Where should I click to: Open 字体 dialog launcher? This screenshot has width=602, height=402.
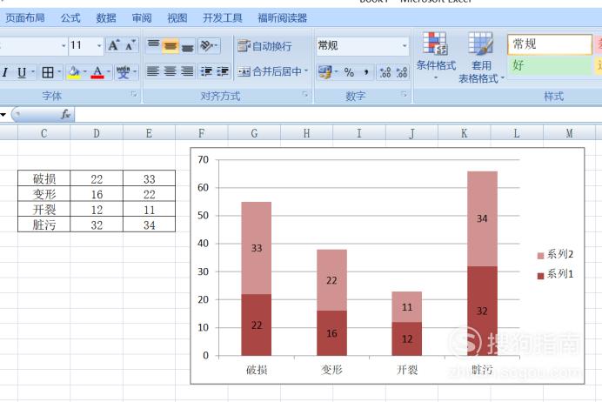(x=134, y=94)
